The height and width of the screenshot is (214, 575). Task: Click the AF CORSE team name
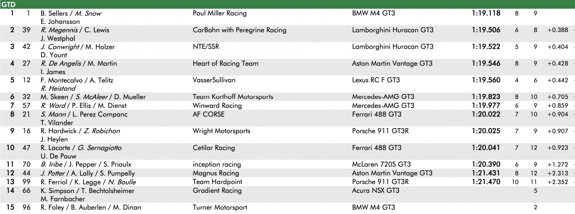pos(208,114)
